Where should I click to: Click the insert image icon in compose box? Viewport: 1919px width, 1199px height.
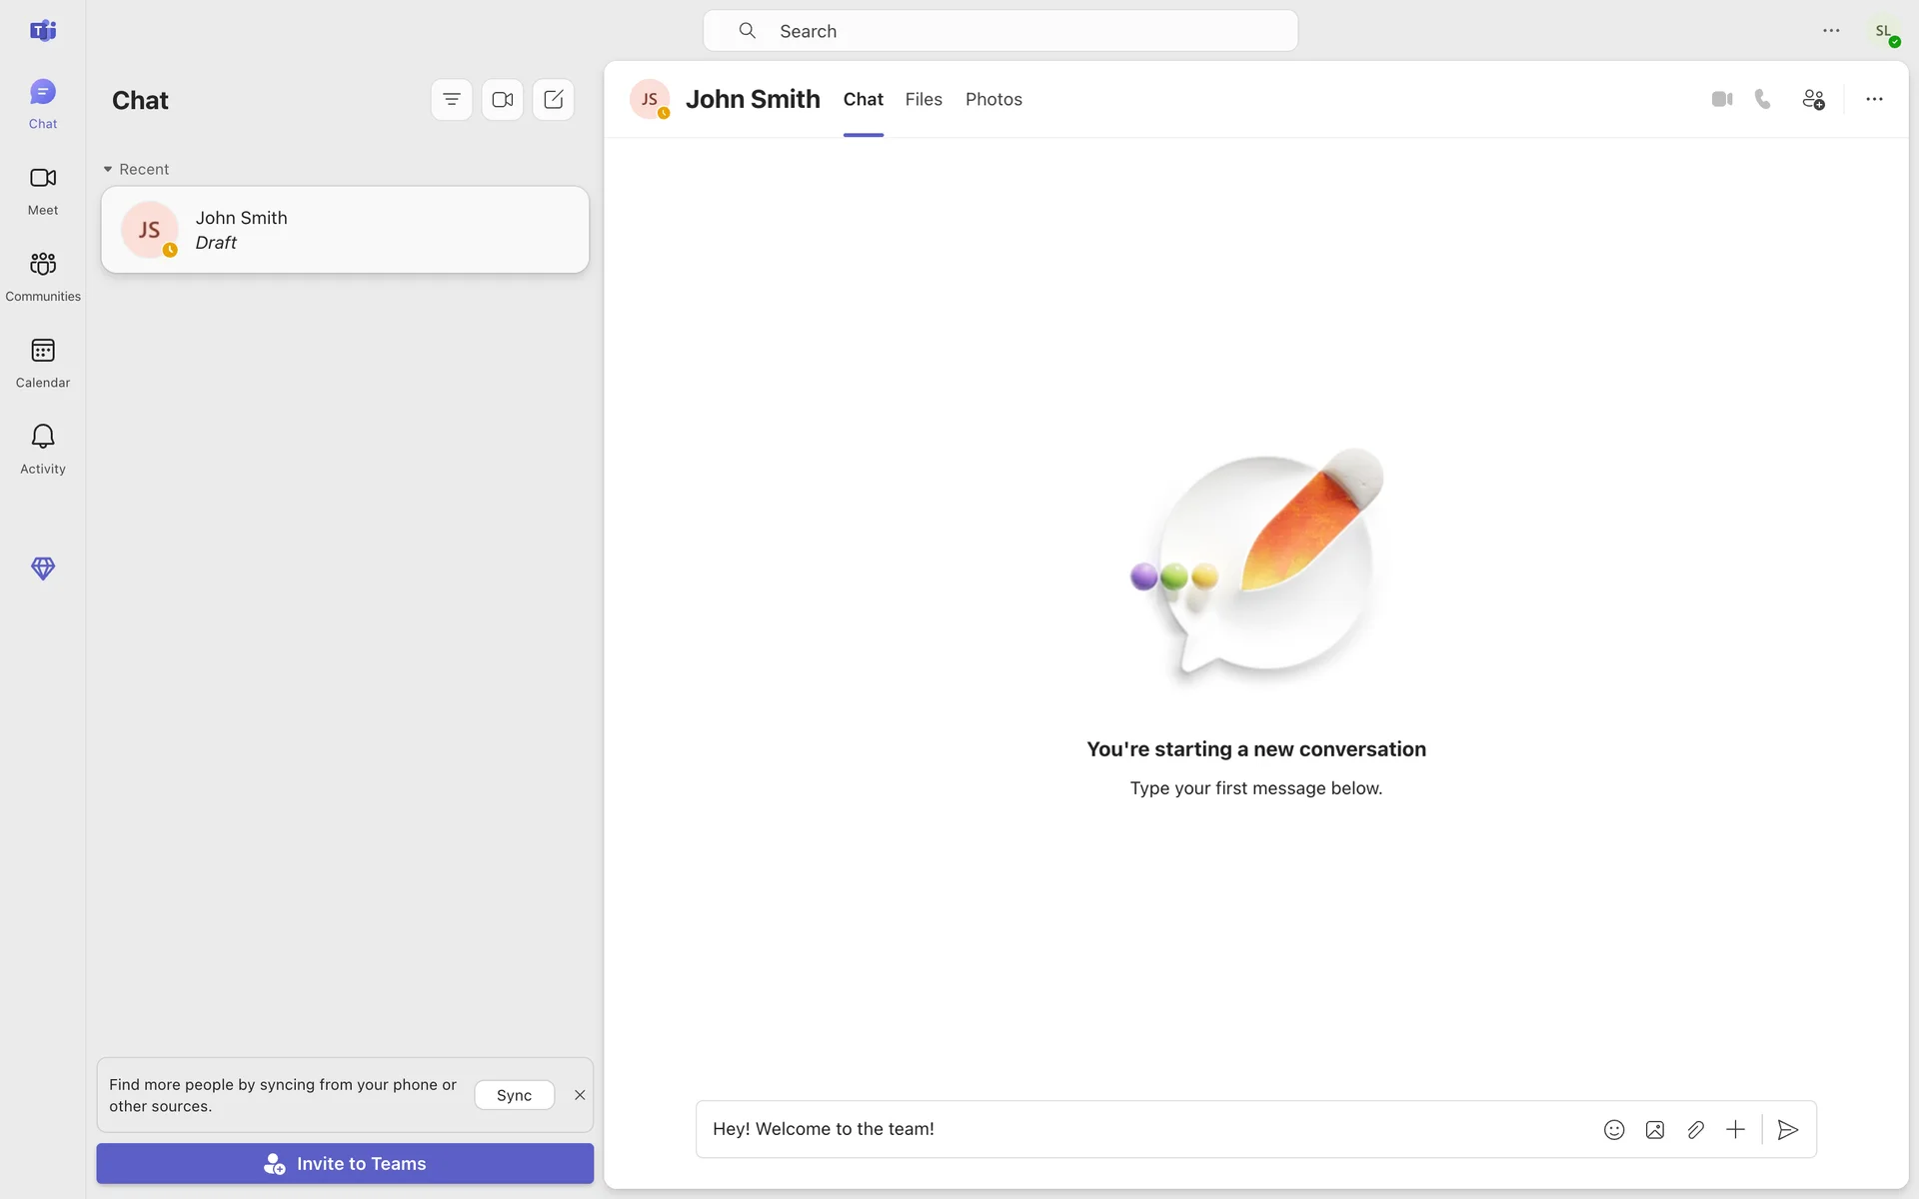click(x=1655, y=1129)
